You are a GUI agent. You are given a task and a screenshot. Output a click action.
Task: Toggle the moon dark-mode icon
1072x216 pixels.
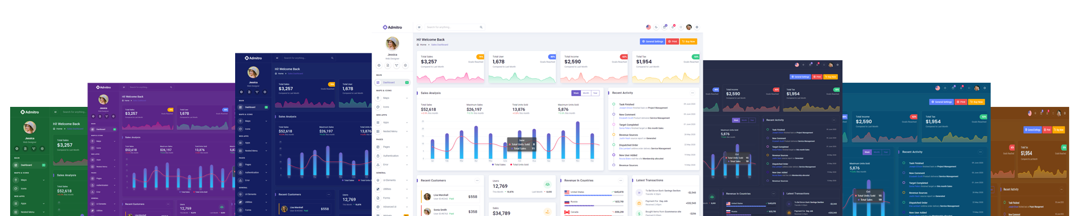point(656,27)
